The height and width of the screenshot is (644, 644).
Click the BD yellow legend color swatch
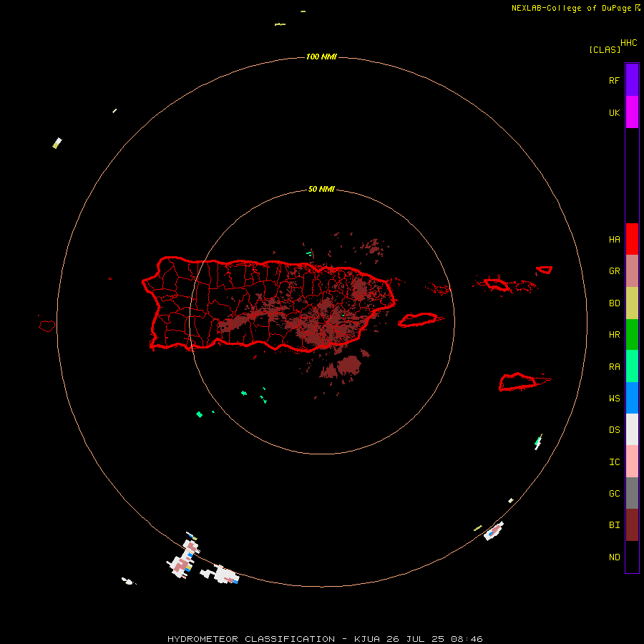632,303
